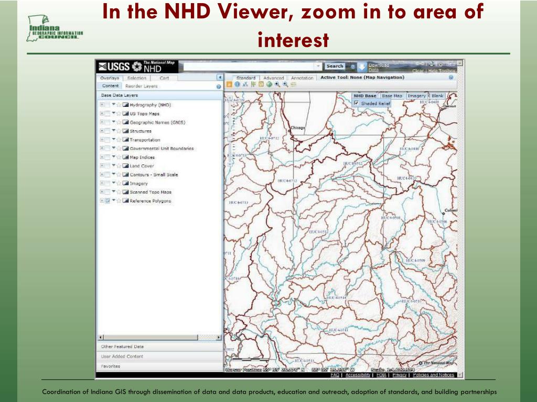Click the ruler measure icon at toolbar end
Viewport: 537px width, 402px height.
coord(294,84)
